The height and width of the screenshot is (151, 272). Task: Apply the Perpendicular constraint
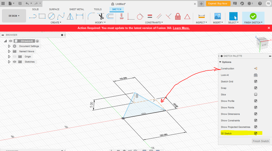pyautogui.click(x=168, y=16)
